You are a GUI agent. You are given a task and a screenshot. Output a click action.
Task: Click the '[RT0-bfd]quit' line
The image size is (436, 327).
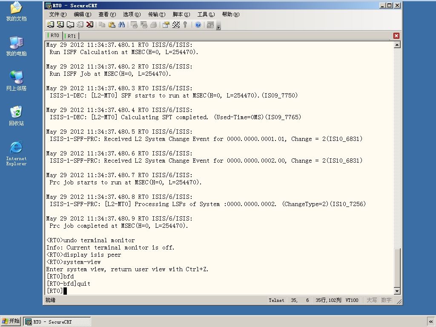point(69,284)
